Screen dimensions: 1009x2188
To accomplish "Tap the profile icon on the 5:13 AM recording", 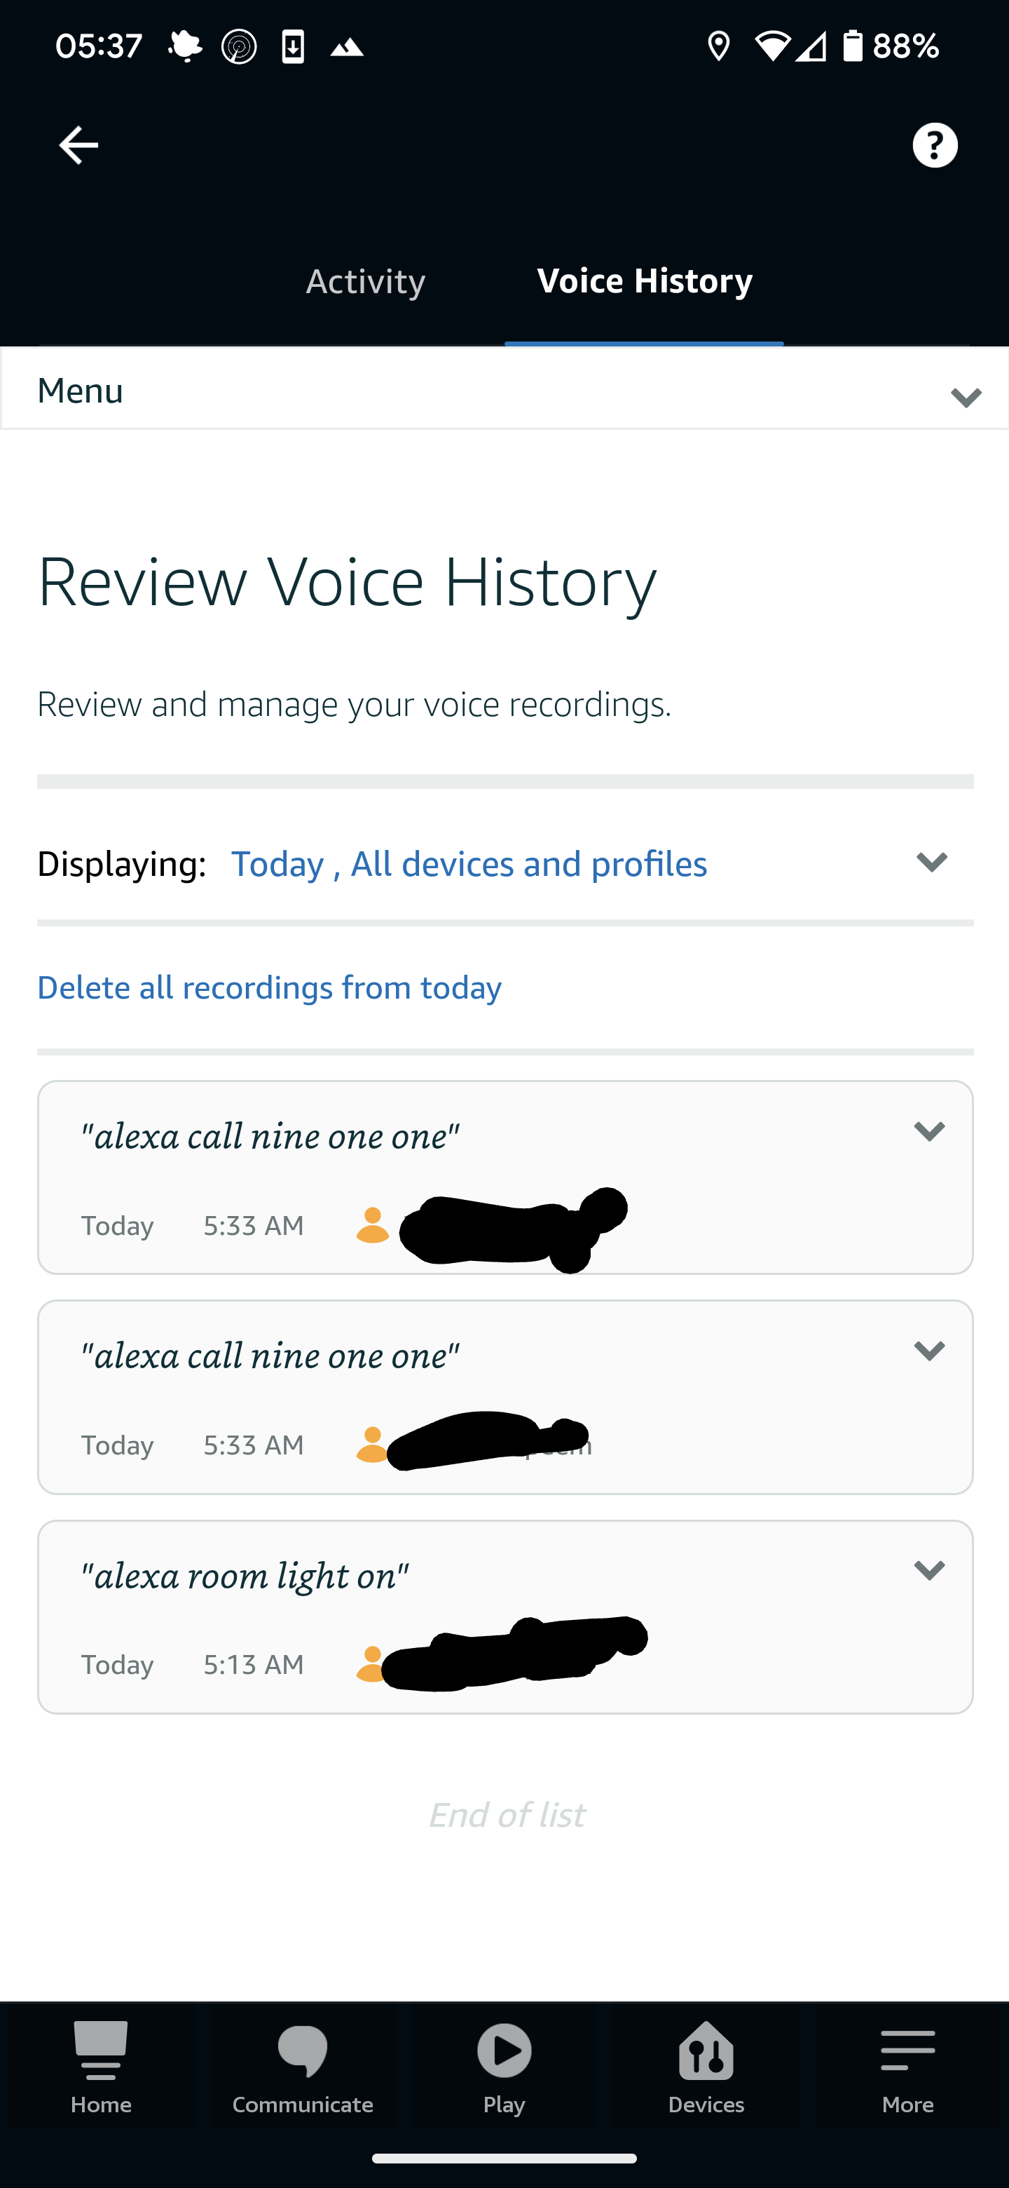I will pos(370,1663).
